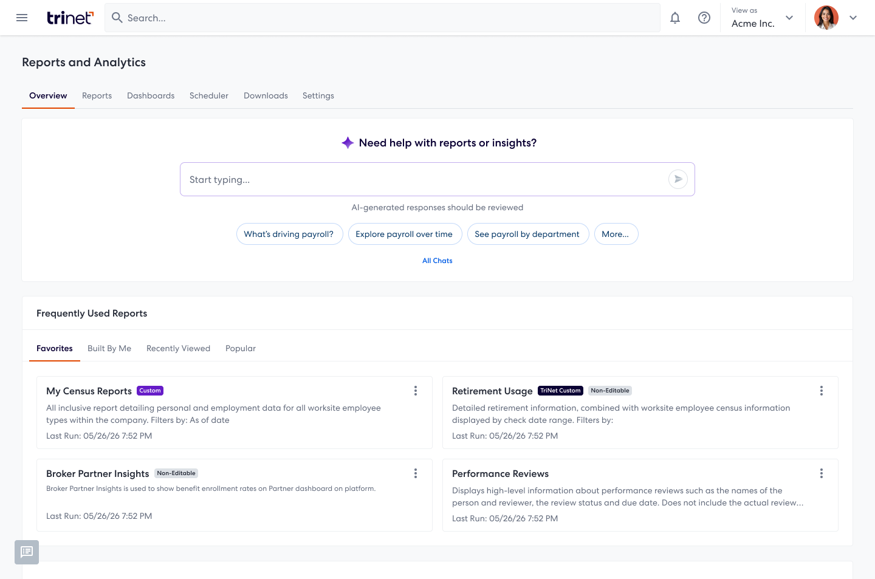Click Explore payroll over time suggestion
875x579 pixels.
tap(405, 234)
